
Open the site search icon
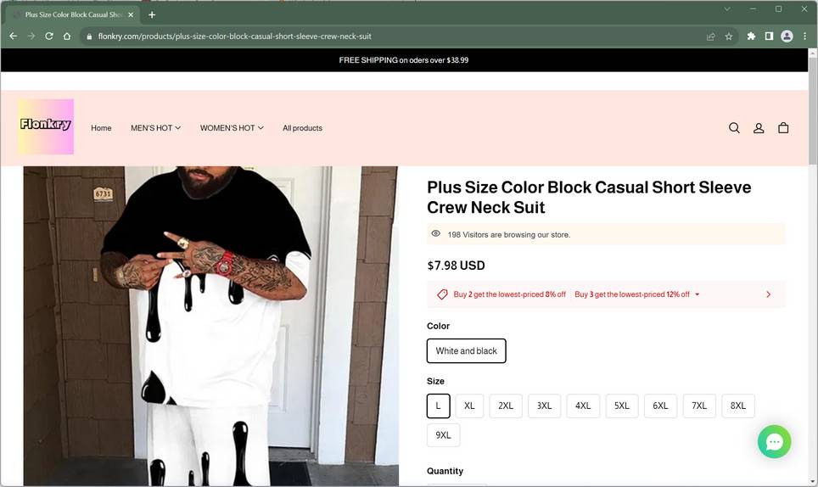pyautogui.click(x=734, y=128)
